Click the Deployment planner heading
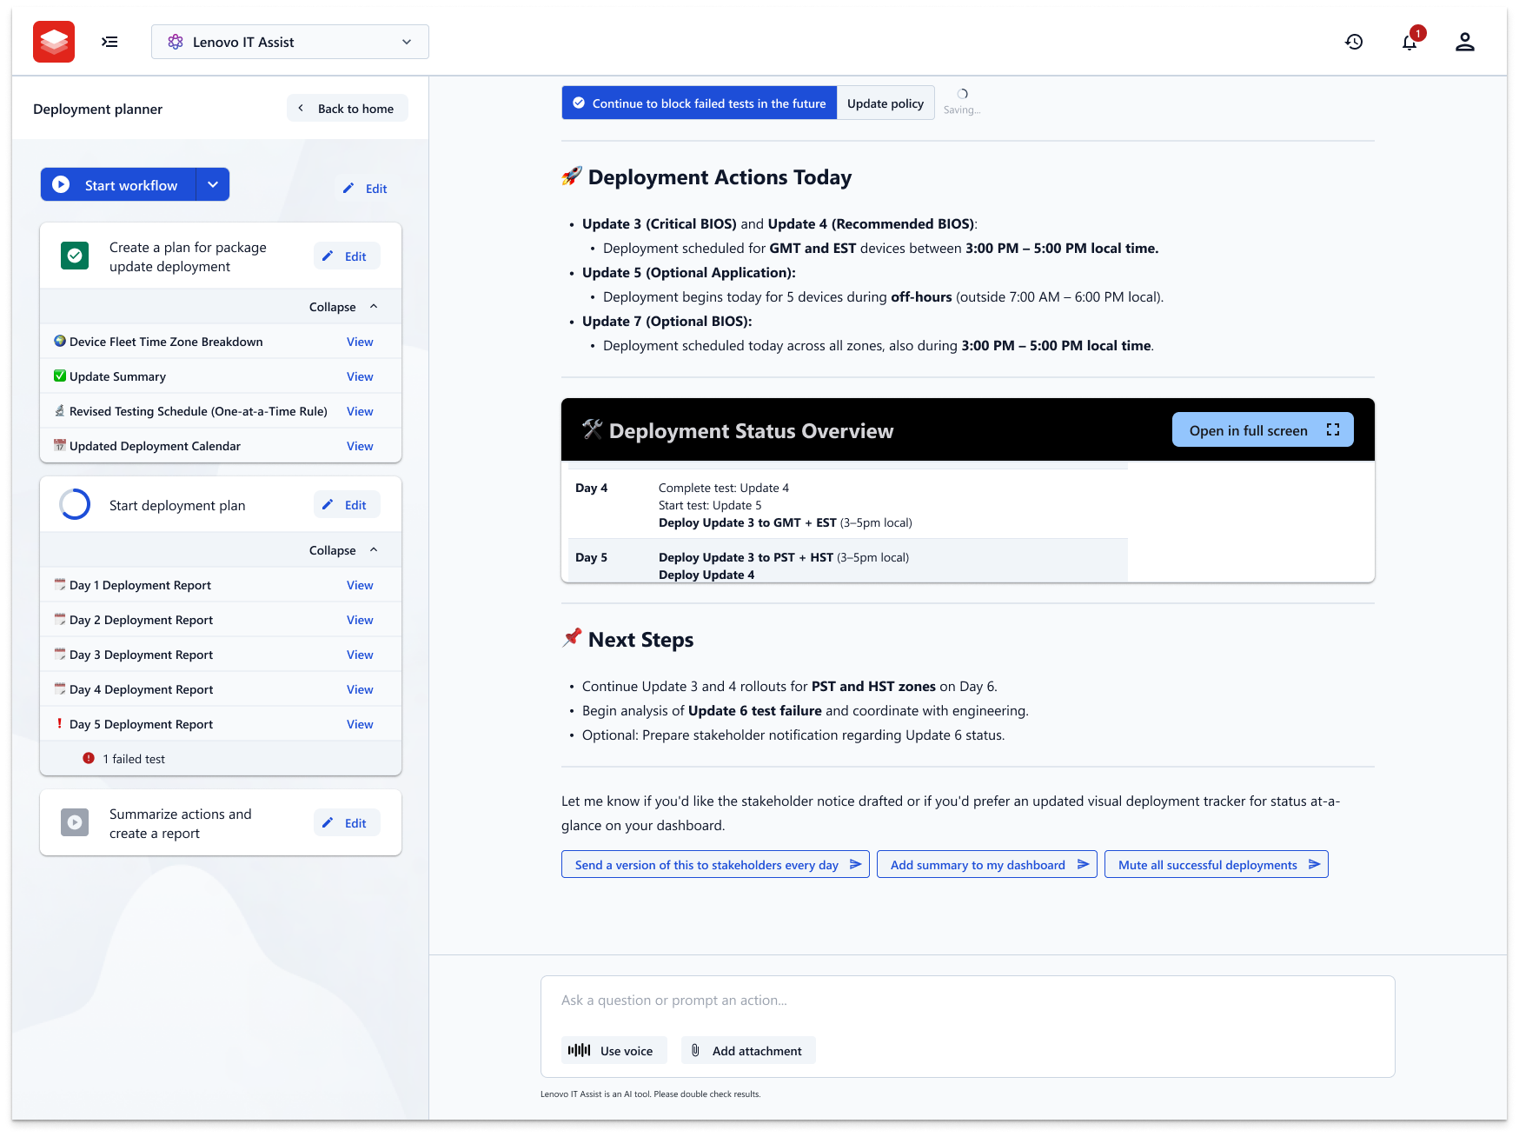Screen dimensions: 1519x1137 coord(97,109)
